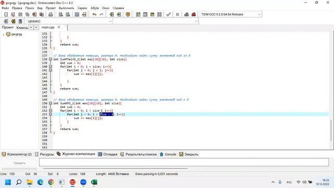Close the main.cpp tab with its X

(x=59, y=27)
